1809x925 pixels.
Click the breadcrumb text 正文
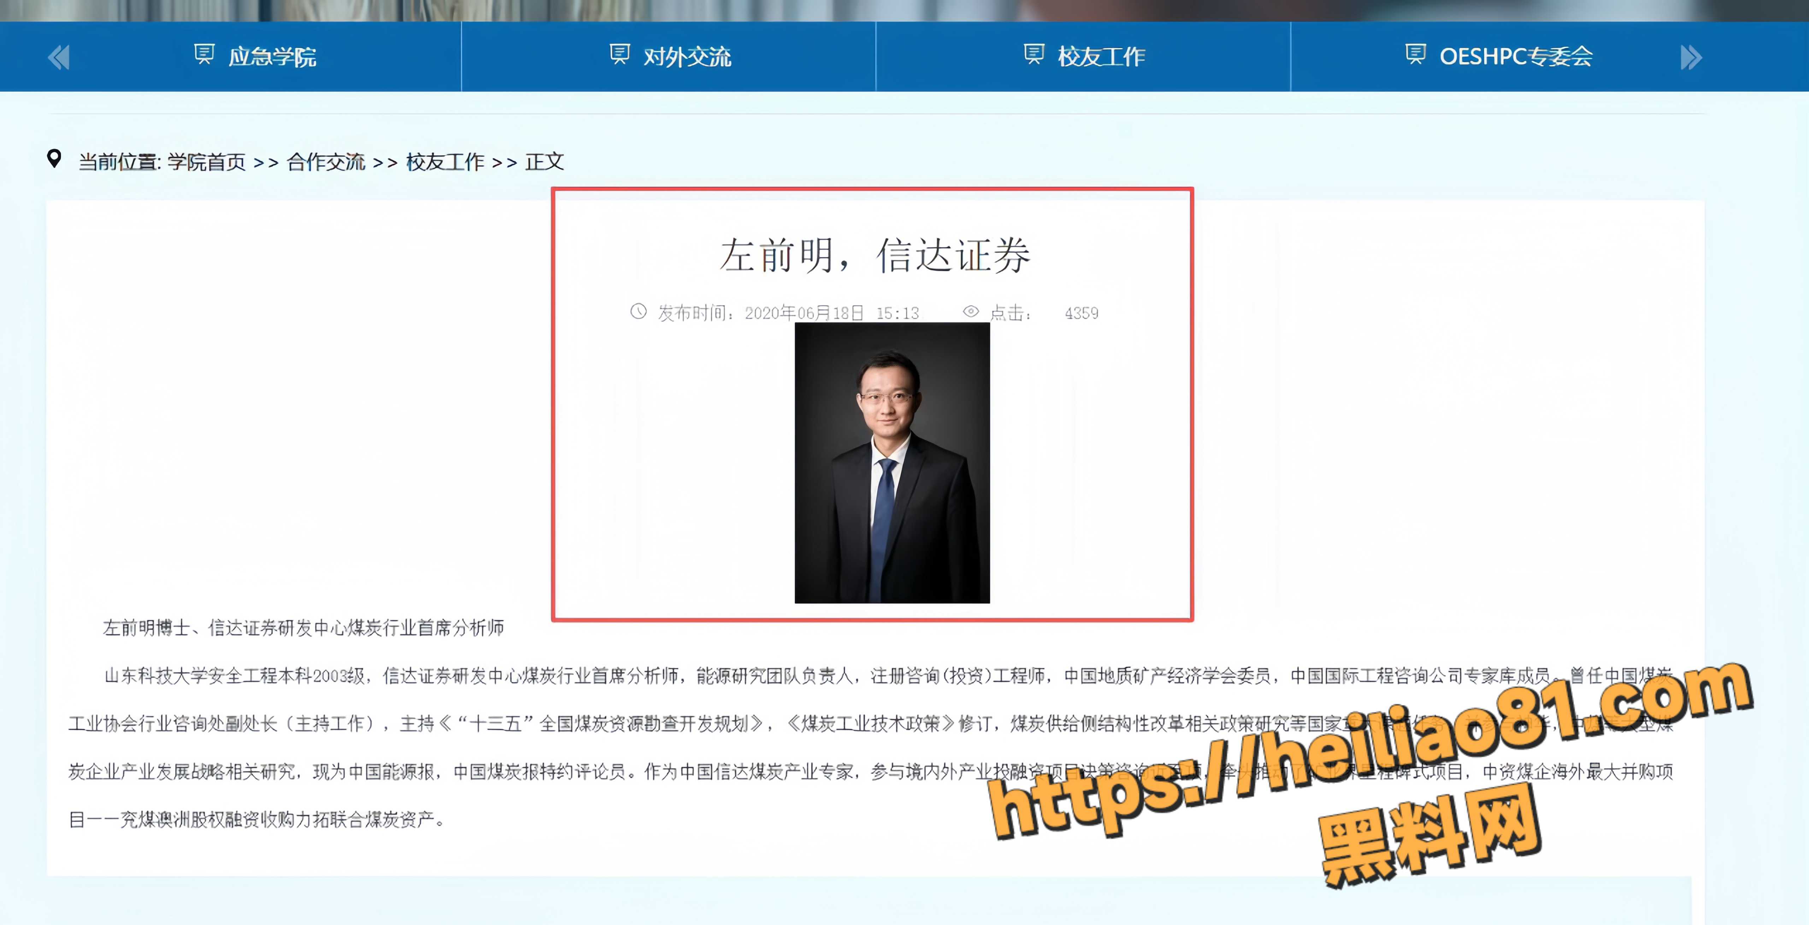(544, 162)
